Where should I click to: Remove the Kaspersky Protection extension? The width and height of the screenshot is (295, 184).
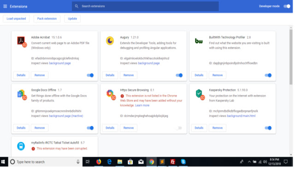(x=218, y=128)
